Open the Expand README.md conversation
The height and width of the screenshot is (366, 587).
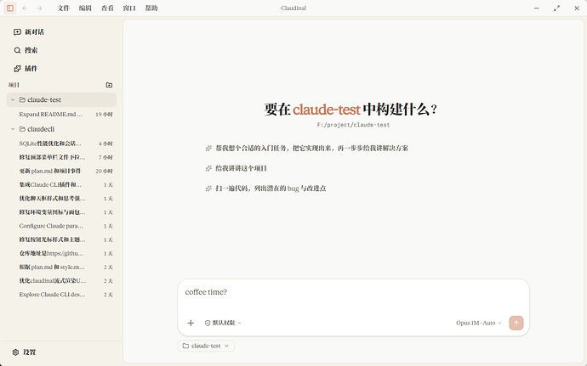click(61, 115)
